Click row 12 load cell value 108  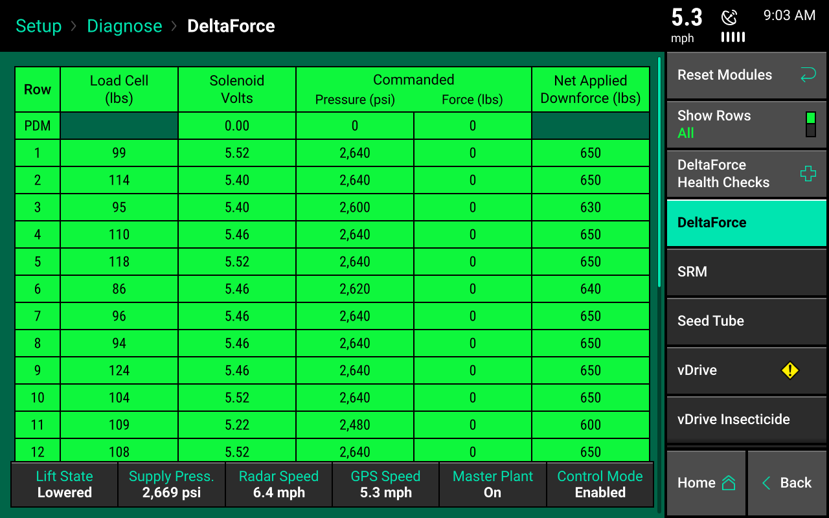coord(119,450)
